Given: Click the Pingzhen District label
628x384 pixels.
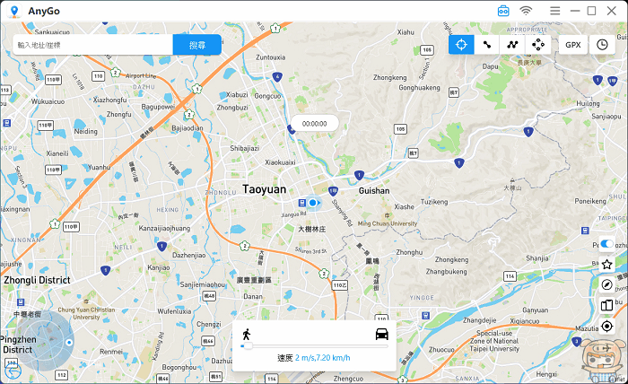Looking at the screenshot, I should 18,345.
